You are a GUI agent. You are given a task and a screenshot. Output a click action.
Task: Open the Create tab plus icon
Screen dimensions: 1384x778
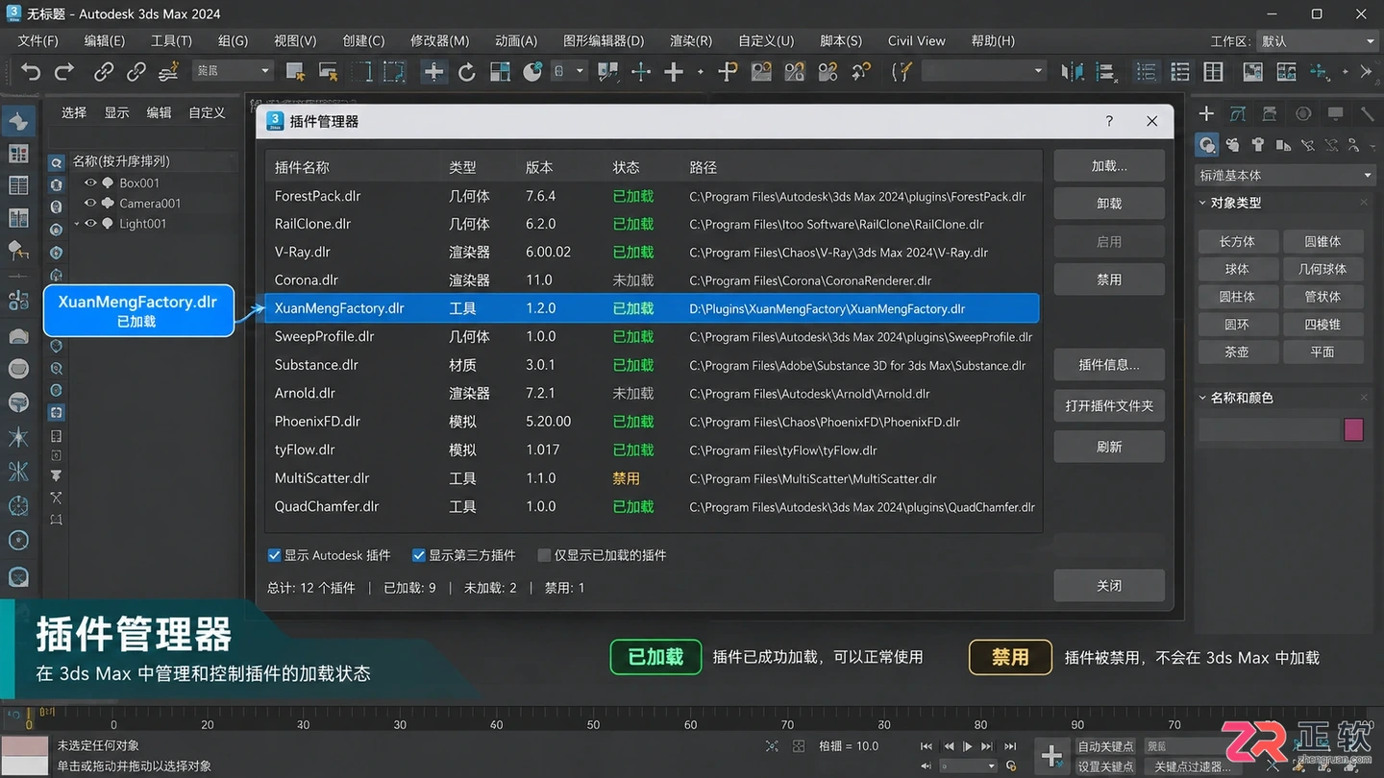pos(1207,114)
